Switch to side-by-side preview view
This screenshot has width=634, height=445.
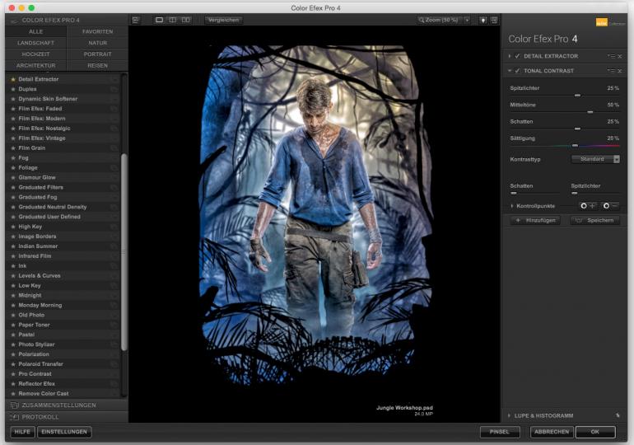pos(185,20)
